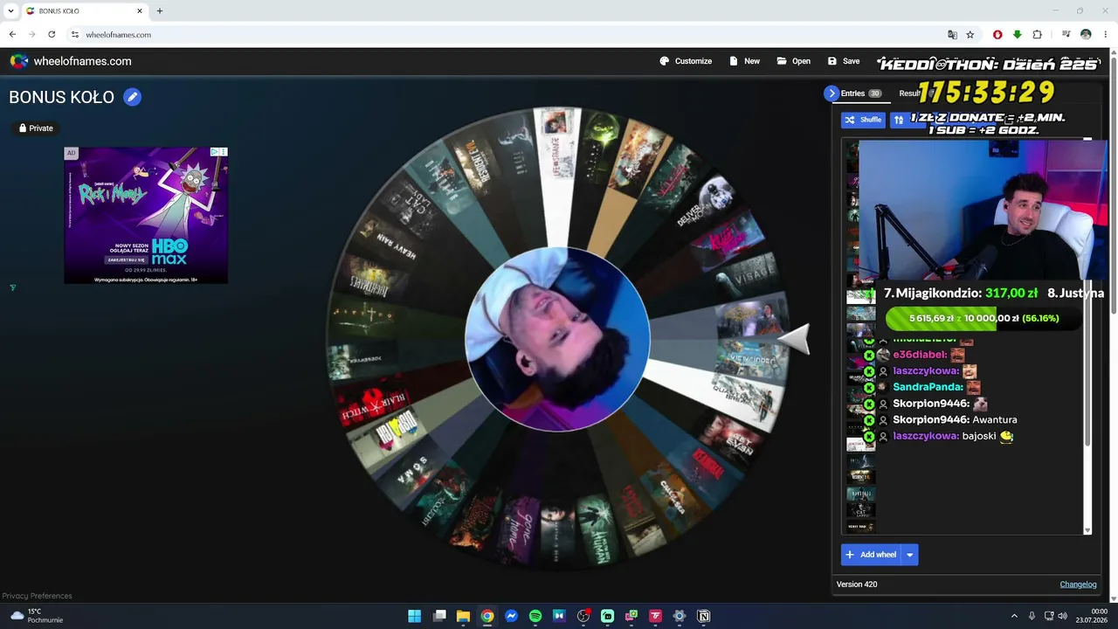
Task: Open the Customize wheel options
Action: [686, 61]
